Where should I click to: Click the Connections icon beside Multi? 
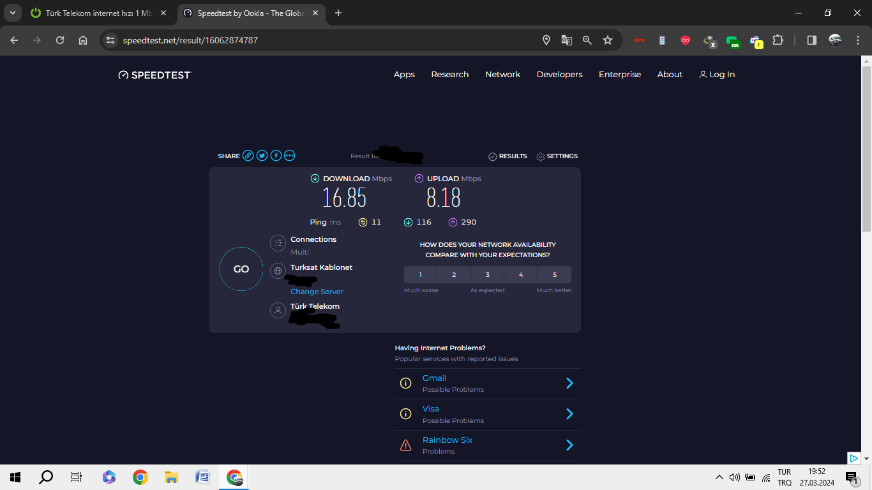click(x=278, y=242)
